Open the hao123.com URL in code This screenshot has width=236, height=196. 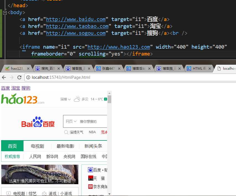coord(119,47)
